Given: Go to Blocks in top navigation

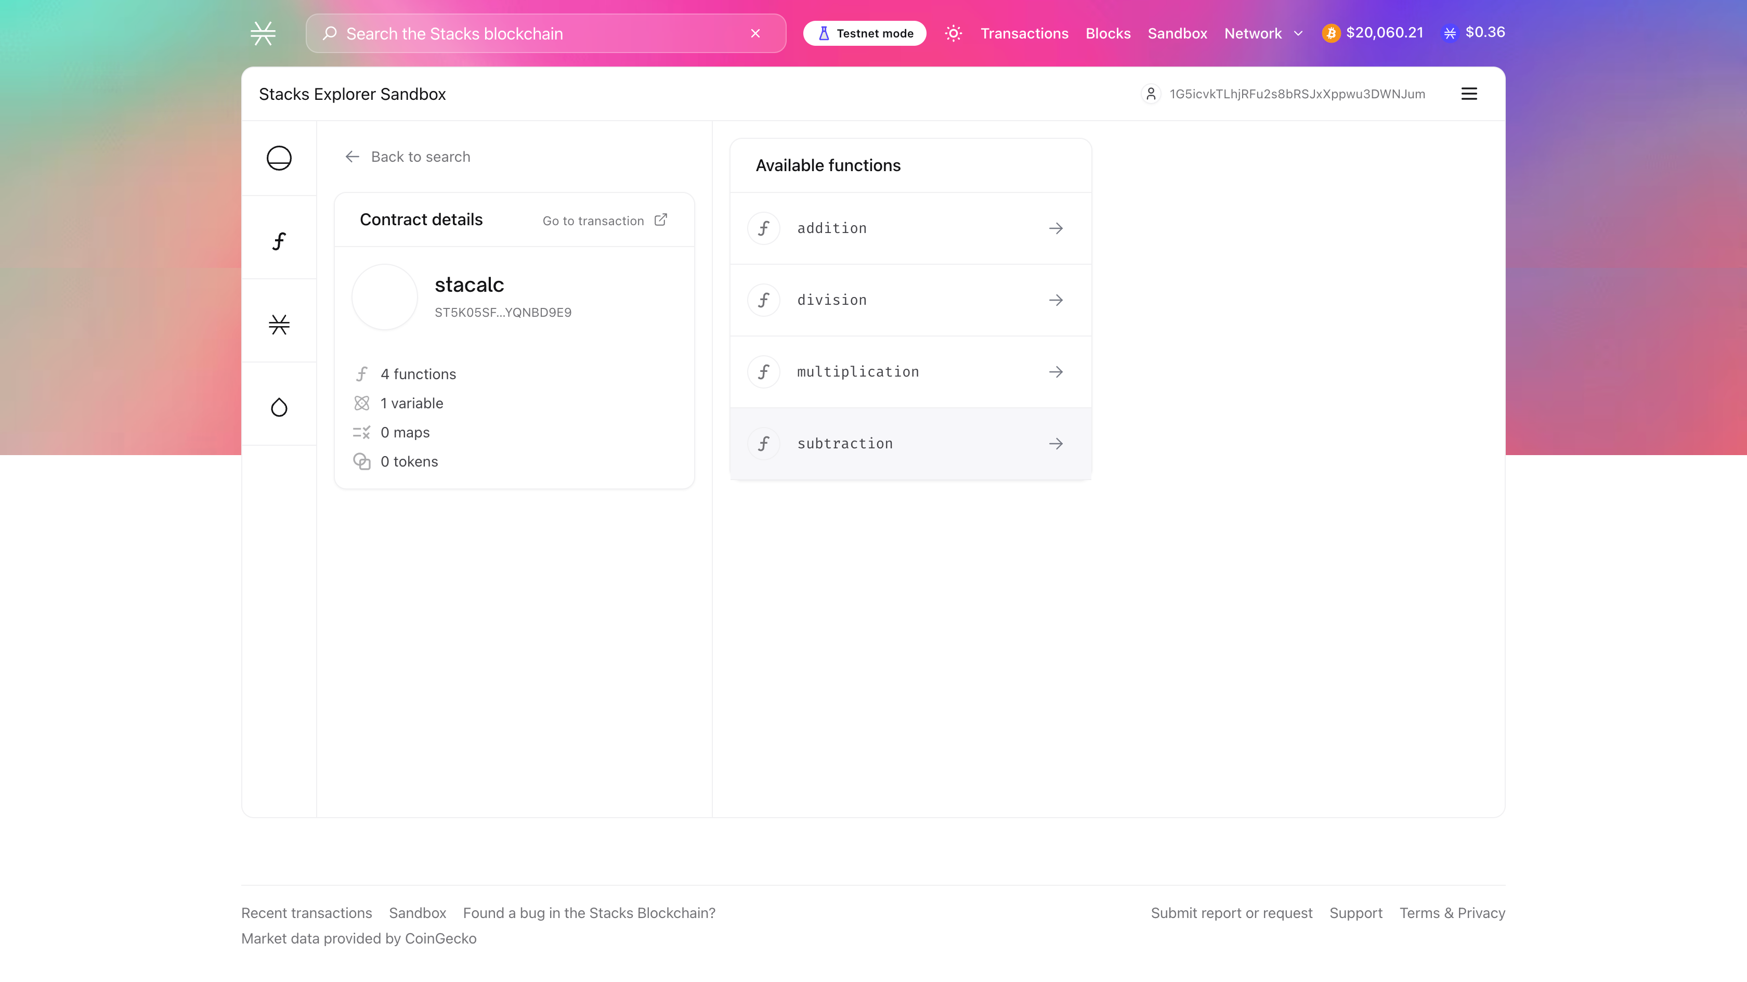Looking at the screenshot, I should click(1107, 33).
